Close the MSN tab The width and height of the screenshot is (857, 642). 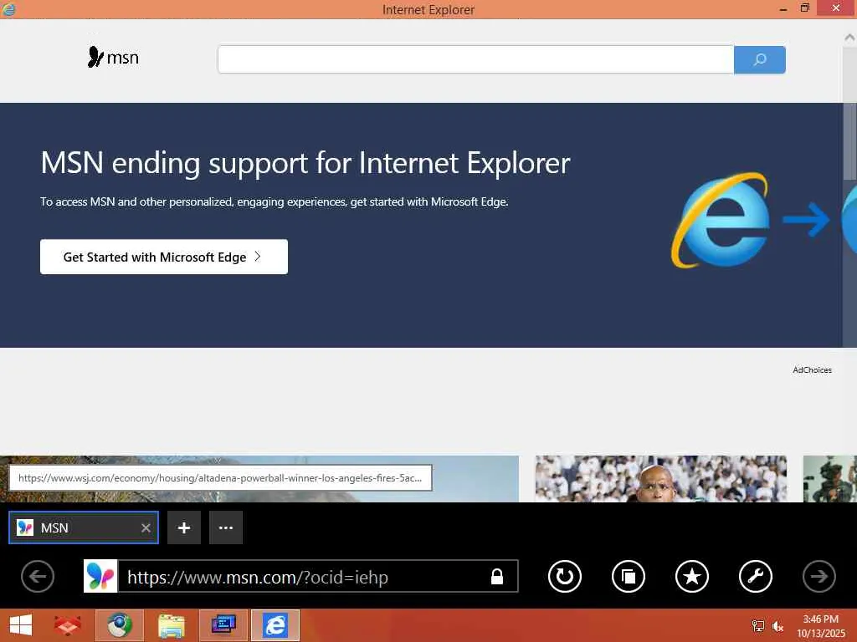146,528
